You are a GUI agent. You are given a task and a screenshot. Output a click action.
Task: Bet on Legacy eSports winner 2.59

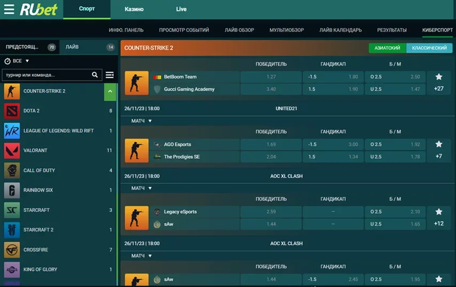tap(271, 212)
